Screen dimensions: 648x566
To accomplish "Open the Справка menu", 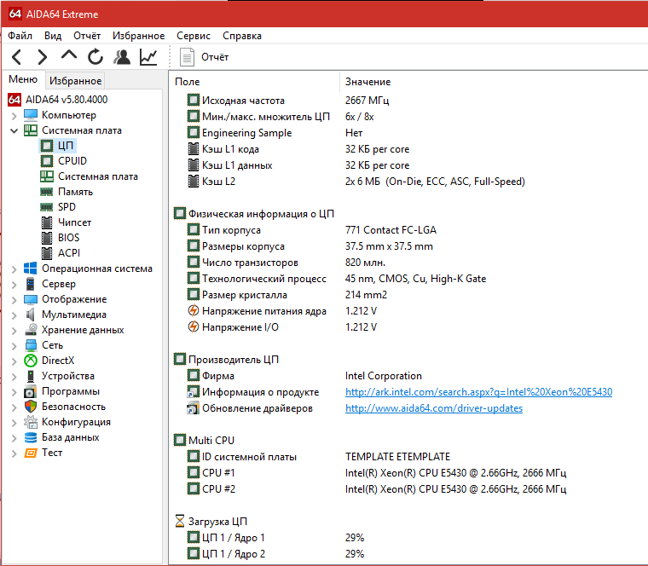I will (242, 36).
